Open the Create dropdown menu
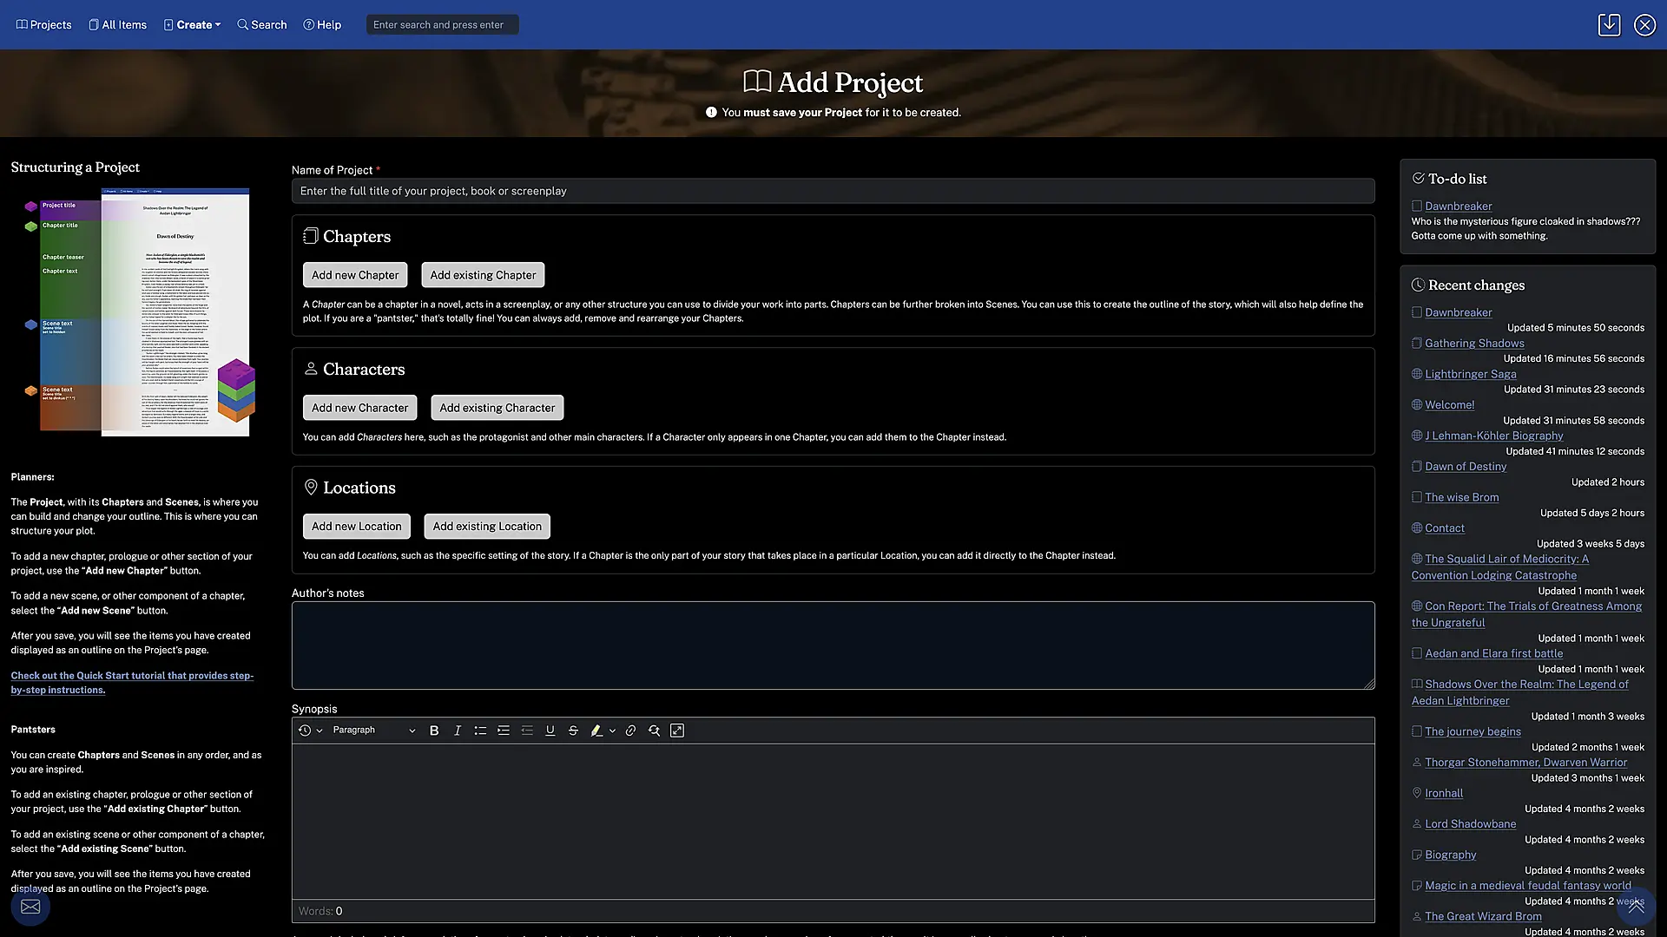1667x937 pixels. (x=193, y=24)
